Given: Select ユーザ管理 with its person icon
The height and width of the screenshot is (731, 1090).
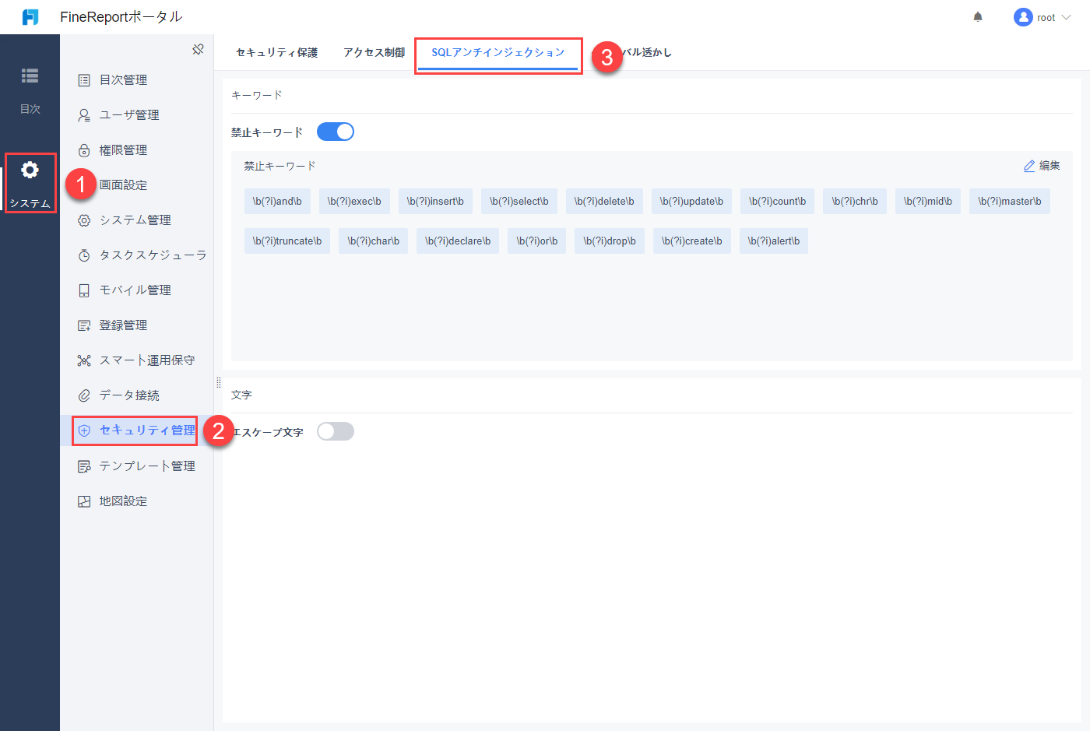Looking at the screenshot, I should [x=83, y=114].
